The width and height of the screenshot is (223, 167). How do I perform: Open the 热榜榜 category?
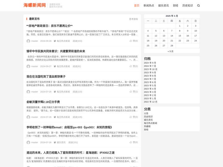click(x=147, y=126)
